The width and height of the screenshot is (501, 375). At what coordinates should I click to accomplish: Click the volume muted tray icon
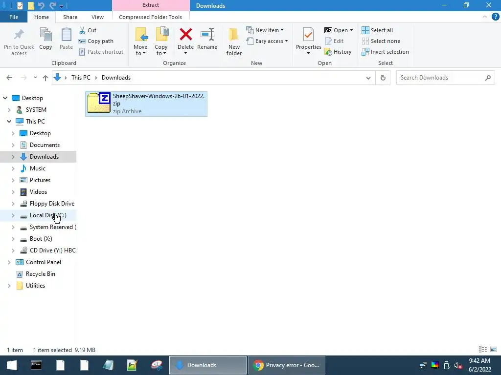coord(458,365)
